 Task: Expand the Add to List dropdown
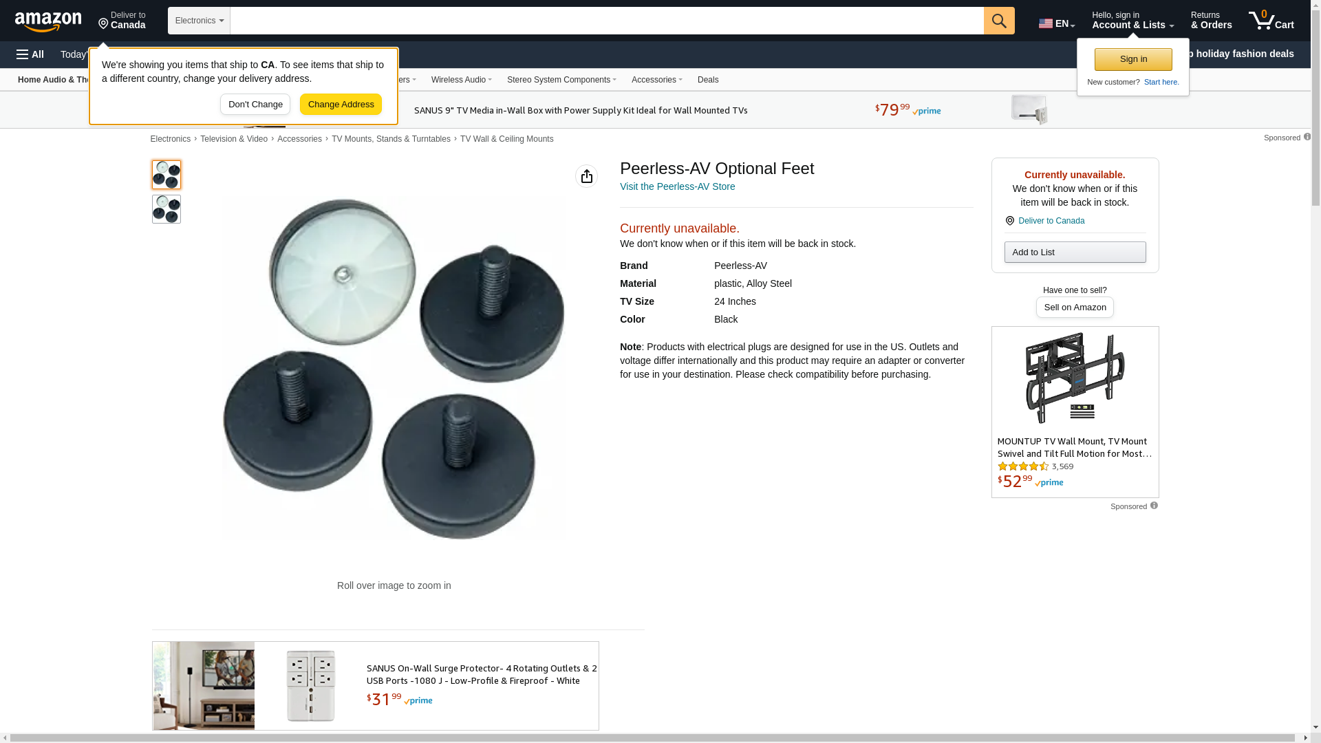click(1075, 252)
